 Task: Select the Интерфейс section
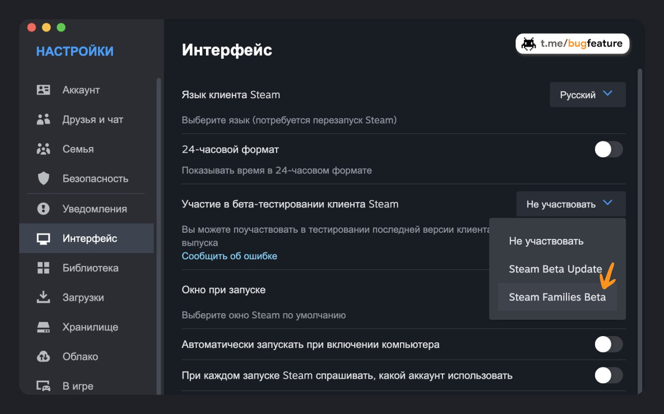(x=86, y=239)
